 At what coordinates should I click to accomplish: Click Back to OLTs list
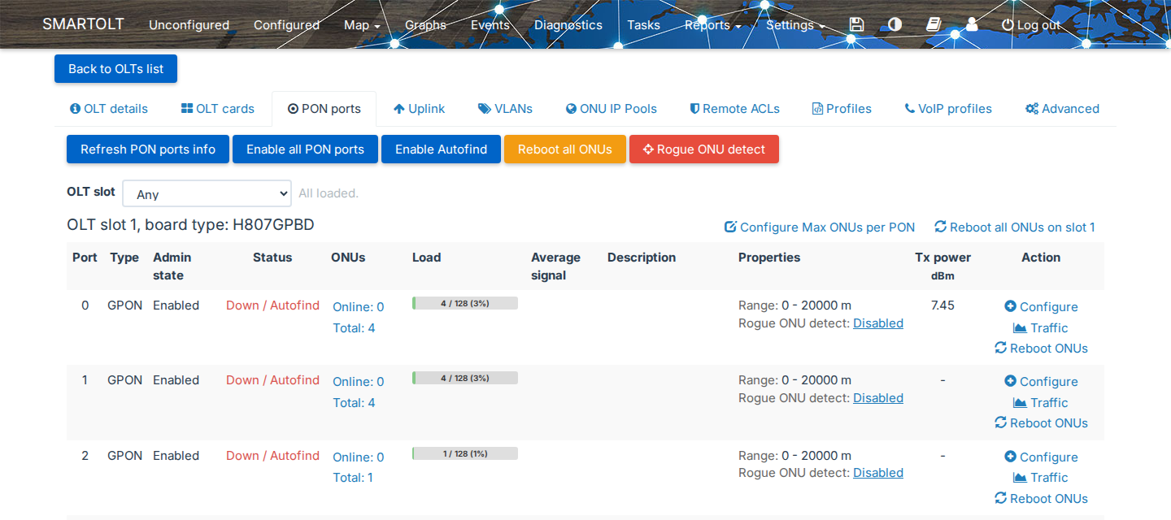click(x=115, y=69)
